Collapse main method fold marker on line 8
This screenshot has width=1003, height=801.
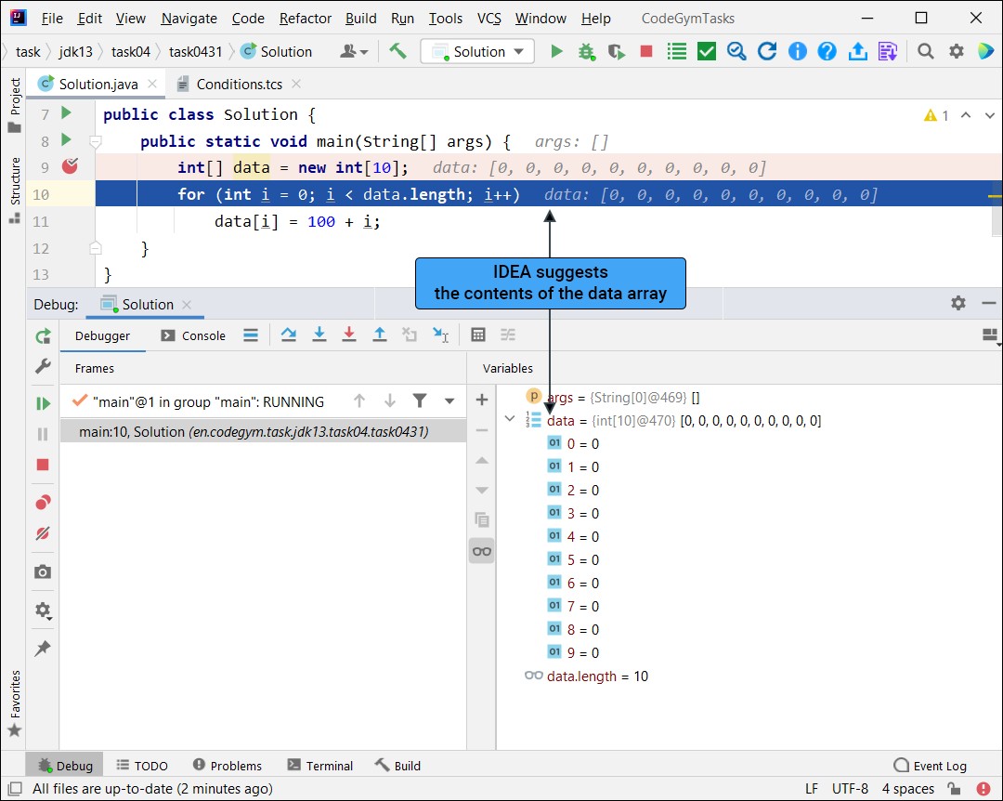(96, 141)
